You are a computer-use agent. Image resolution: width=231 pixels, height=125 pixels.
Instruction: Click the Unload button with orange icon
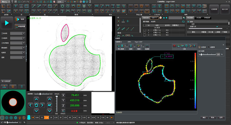4,87
